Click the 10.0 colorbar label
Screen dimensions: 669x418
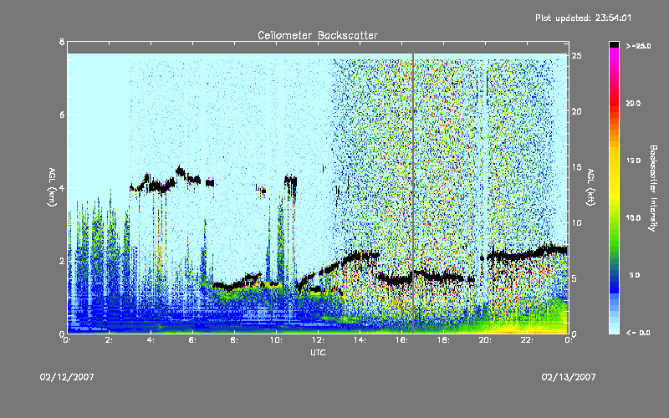click(634, 218)
